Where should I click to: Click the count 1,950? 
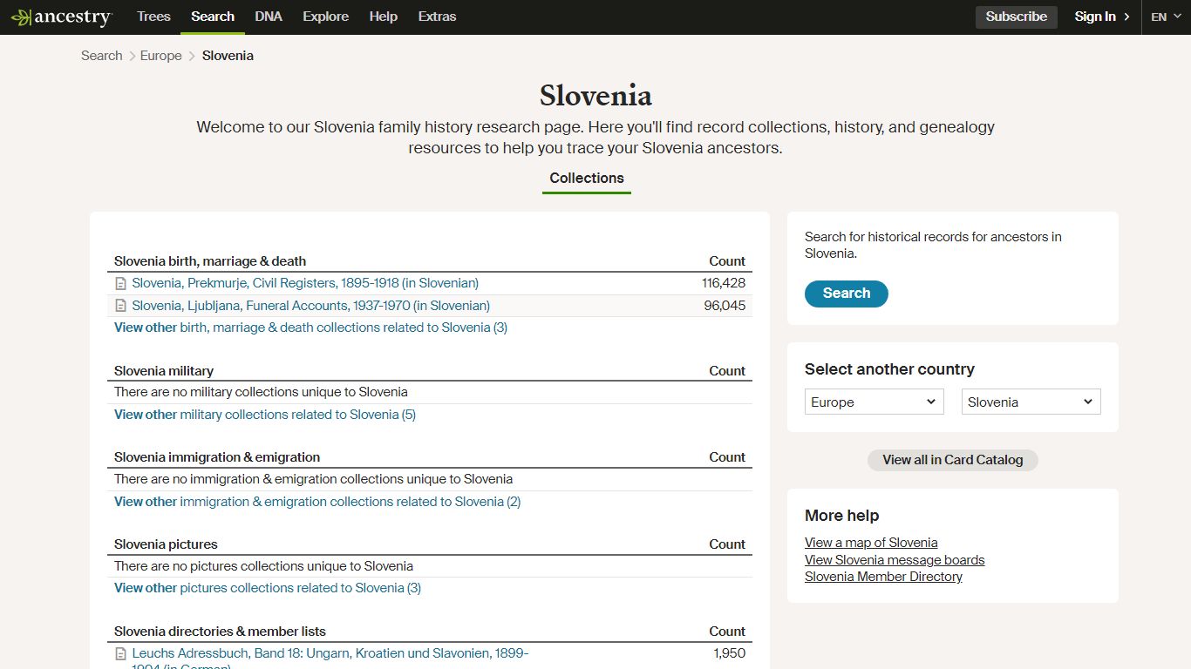730,653
